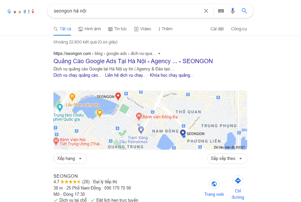Expand the Xếp hạng rating filter

(x=70, y=159)
